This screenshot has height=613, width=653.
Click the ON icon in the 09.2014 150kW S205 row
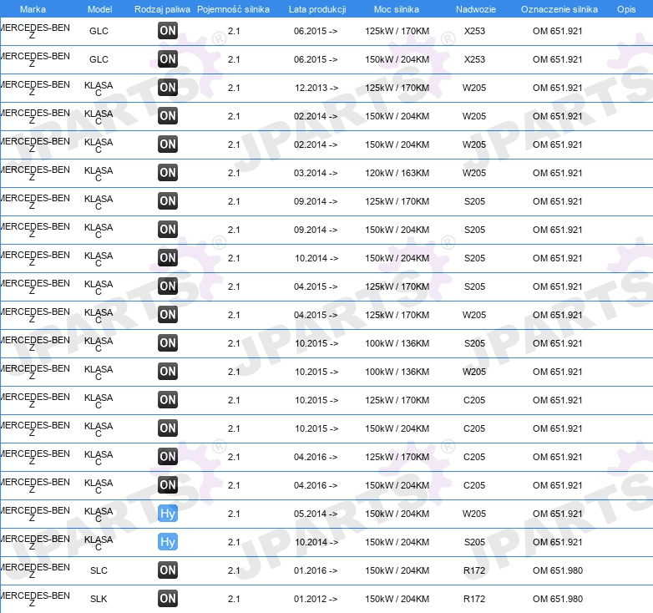pos(168,229)
